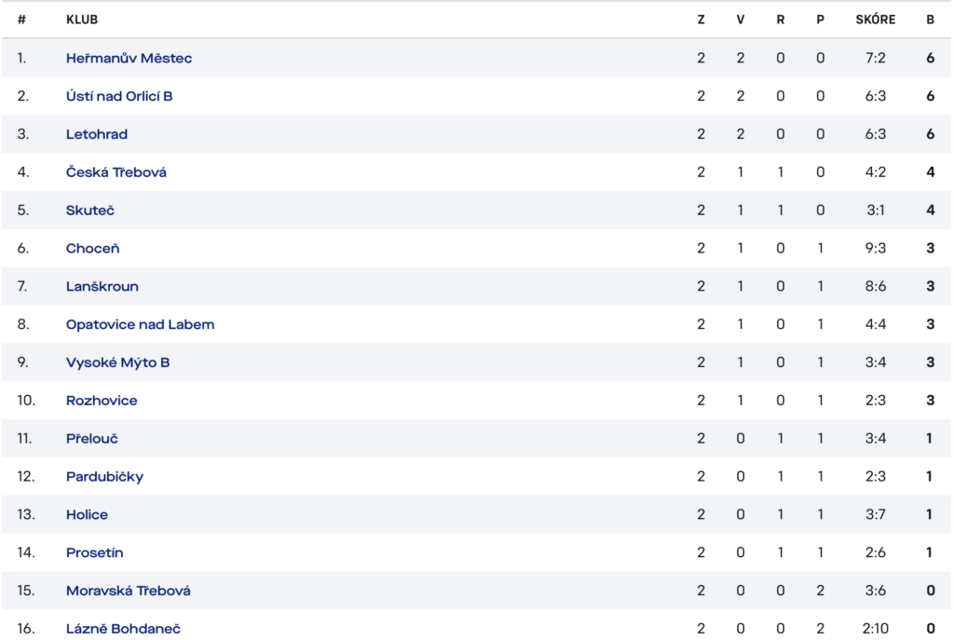Click the B points column header
Screen dimensions: 954x640
pyautogui.click(x=931, y=20)
